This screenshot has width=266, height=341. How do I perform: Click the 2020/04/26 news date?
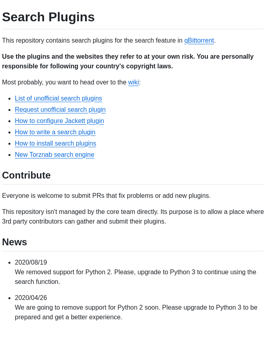point(31,298)
